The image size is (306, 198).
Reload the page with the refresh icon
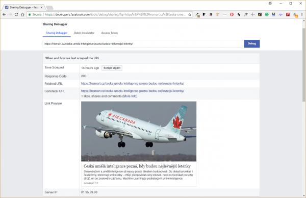(x=16, y=14)
